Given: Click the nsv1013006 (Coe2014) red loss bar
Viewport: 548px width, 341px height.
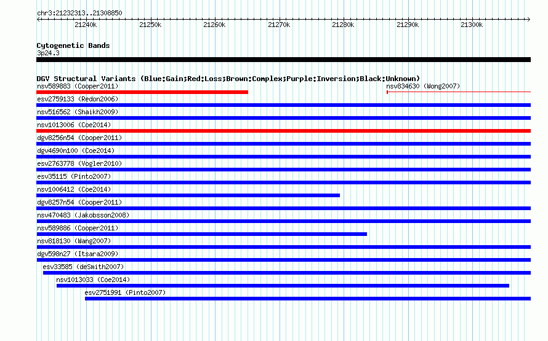Looking at the screenshot, I should pos(283,131).
